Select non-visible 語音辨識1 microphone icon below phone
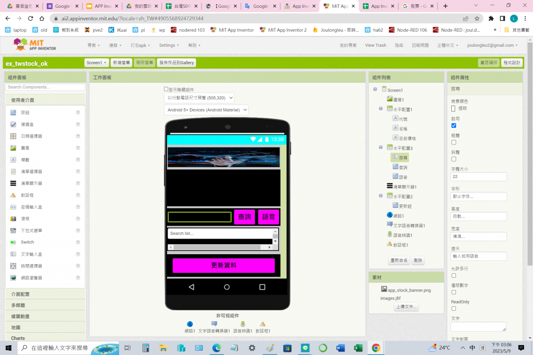This screenshot has width=533, height=355. tap(243, 324)
